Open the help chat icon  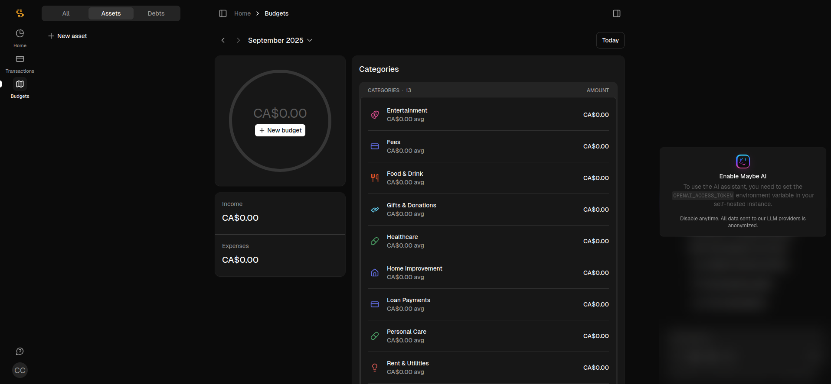[20, 351]
